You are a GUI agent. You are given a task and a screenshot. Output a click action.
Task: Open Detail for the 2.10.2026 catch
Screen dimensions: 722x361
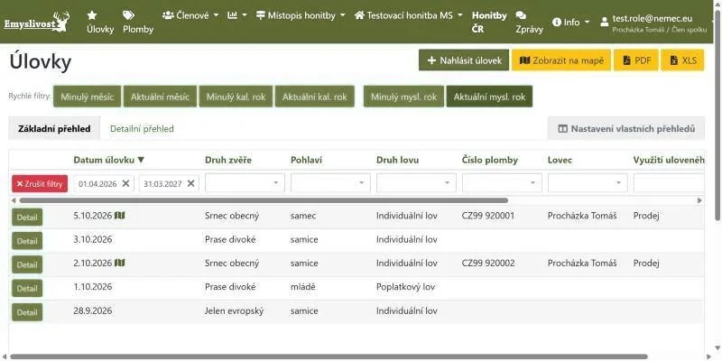click(x=27, y=264)
